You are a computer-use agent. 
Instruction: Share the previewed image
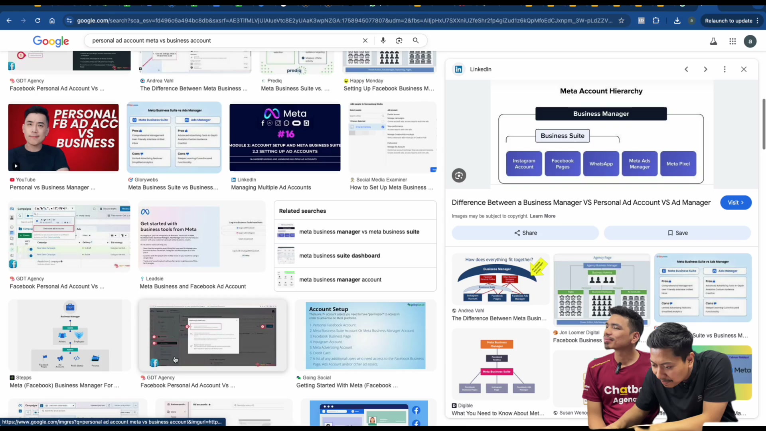click(x=525, y=233)
